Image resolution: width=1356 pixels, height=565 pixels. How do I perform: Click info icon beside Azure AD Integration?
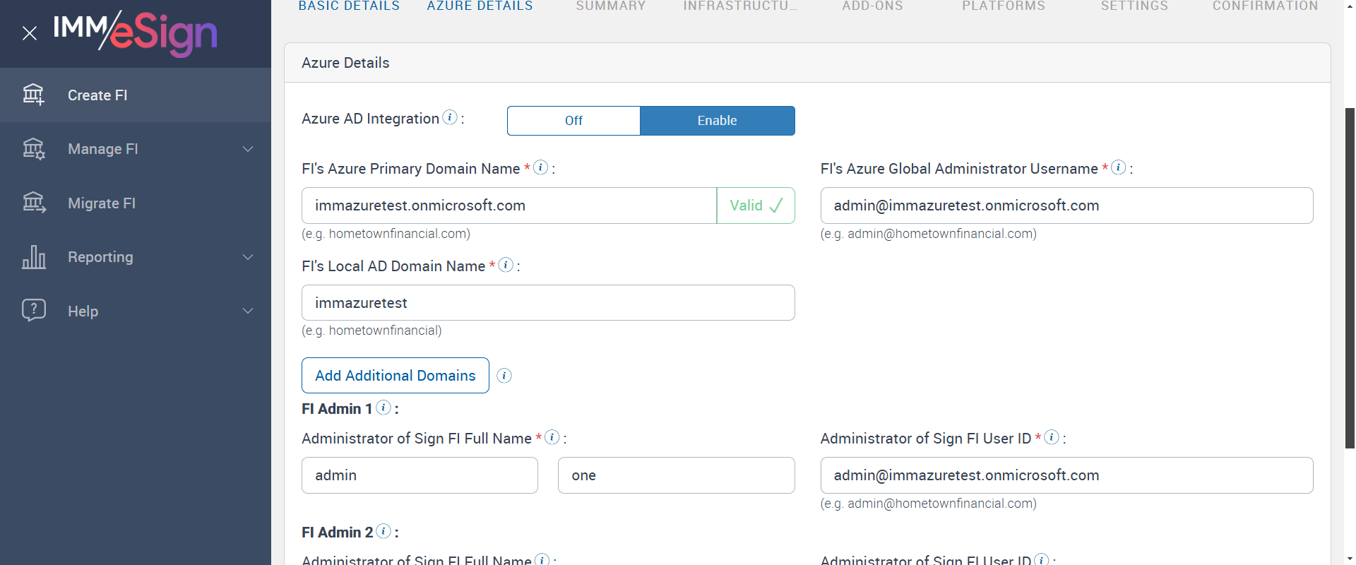coord(450,117)
